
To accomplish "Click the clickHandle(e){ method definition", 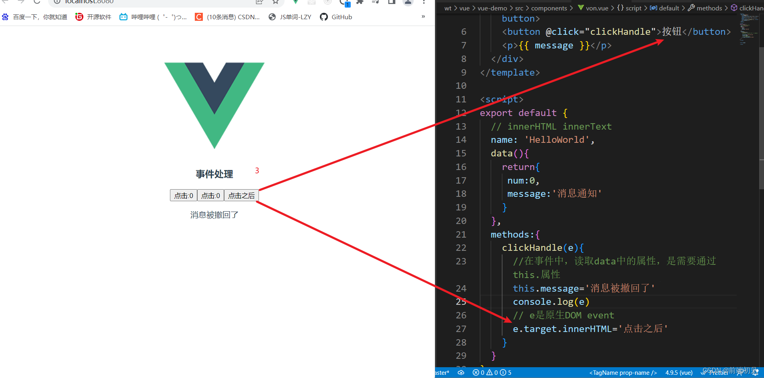I will click(x=543, y=248).
